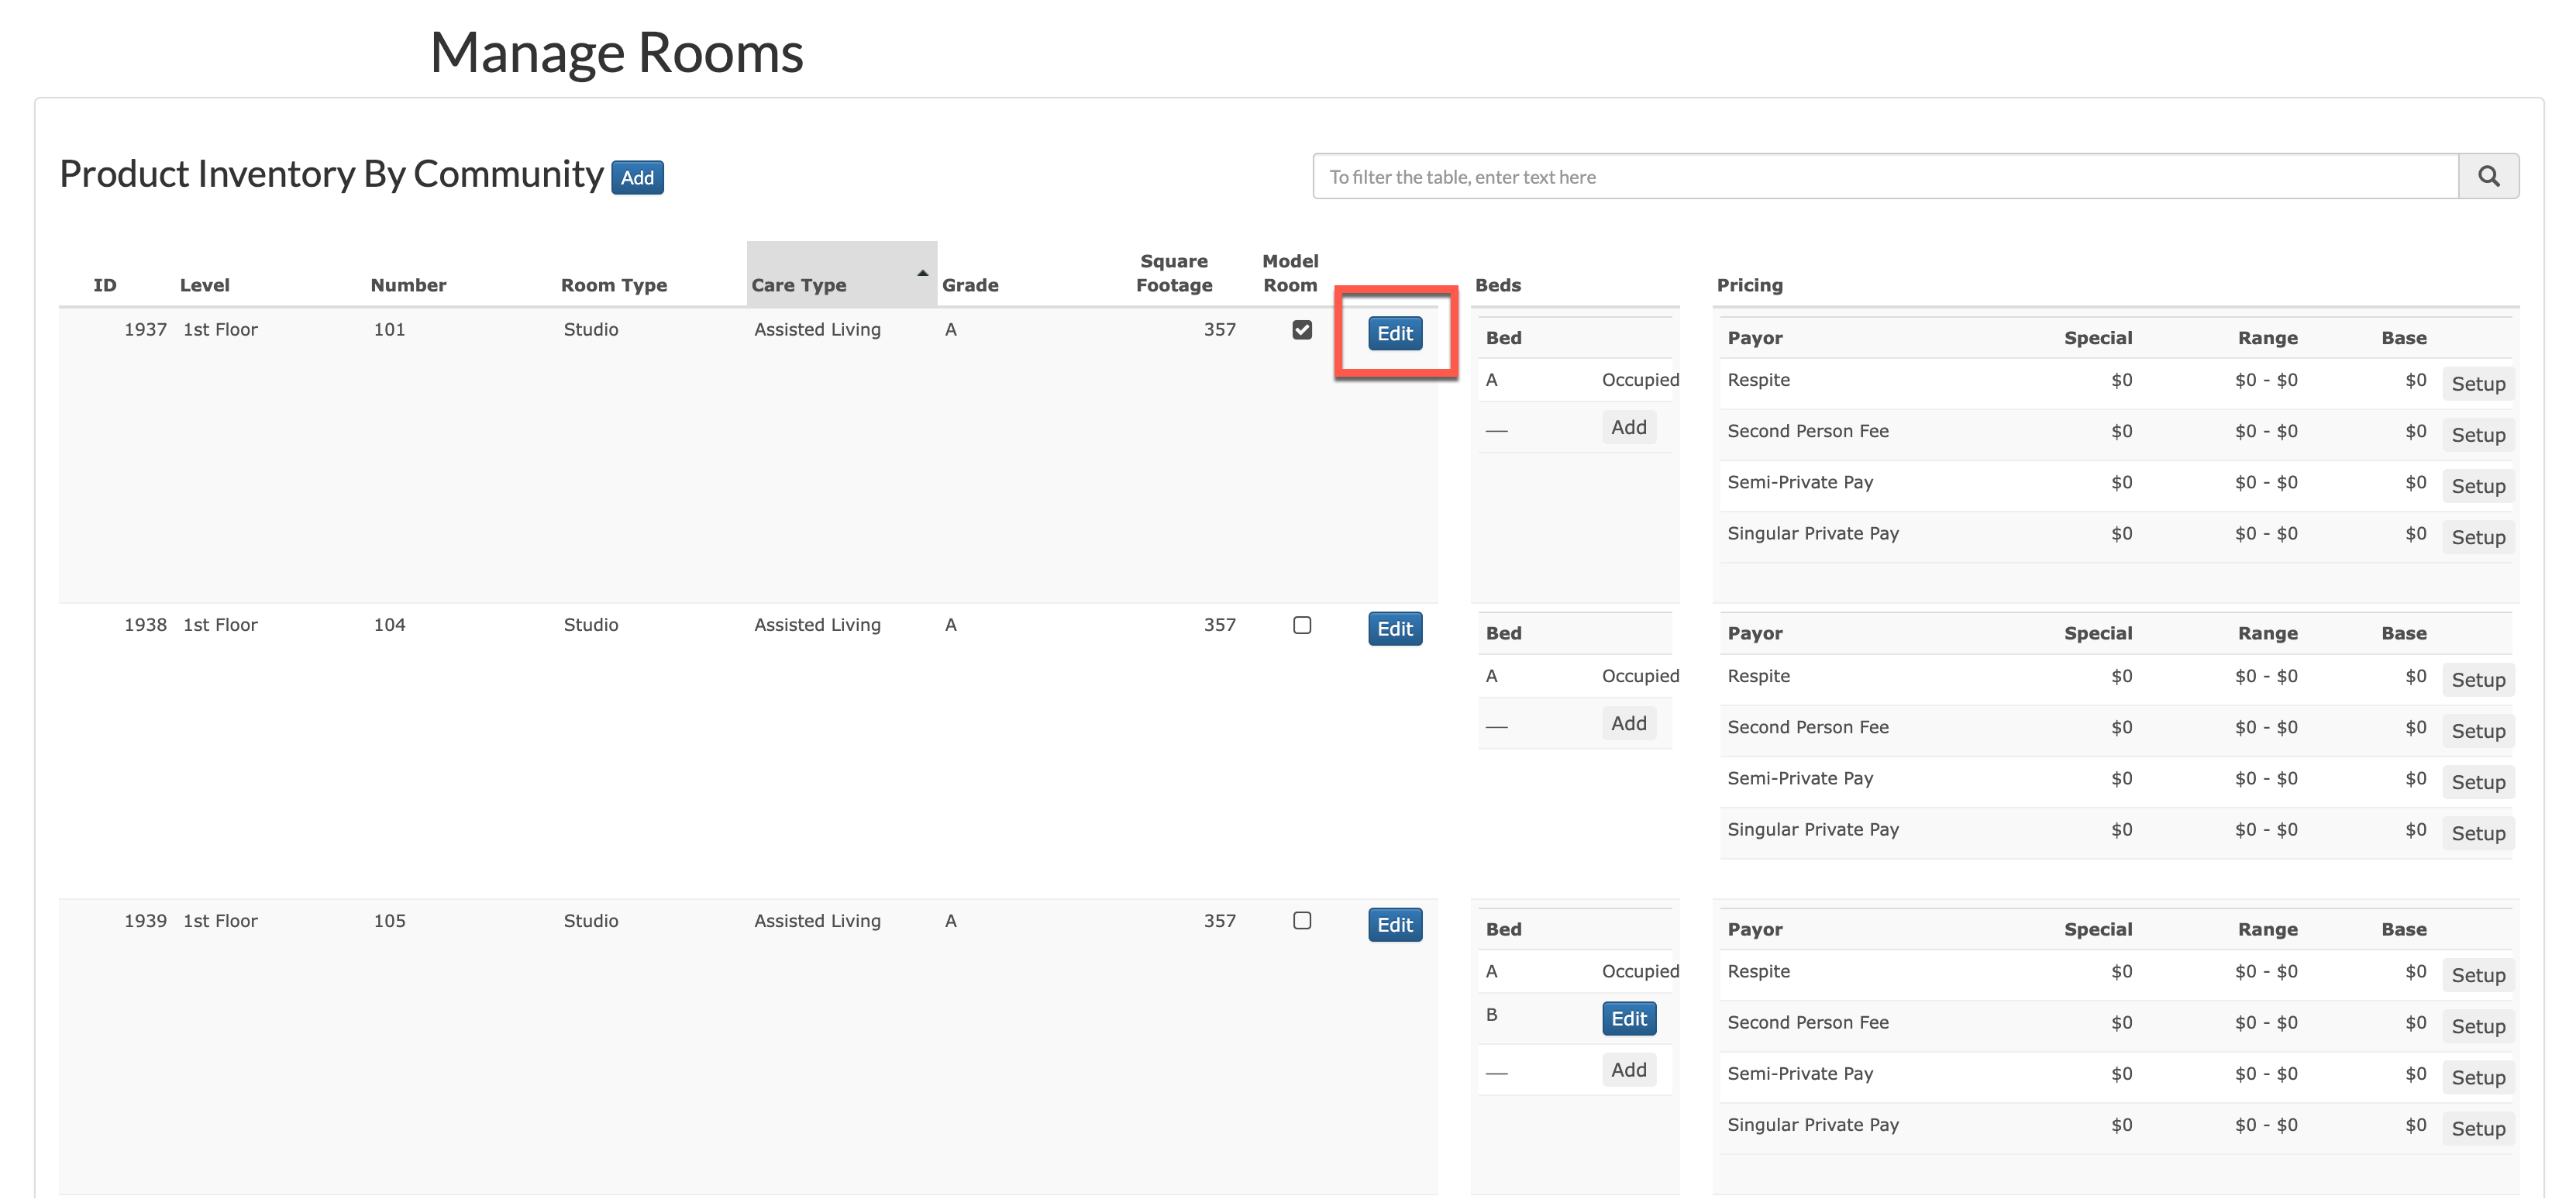This screenshot has width=2576, height=1203.
Task: Add a bed to room 101
Action: pyautogui.click(x=1628, y=427)
